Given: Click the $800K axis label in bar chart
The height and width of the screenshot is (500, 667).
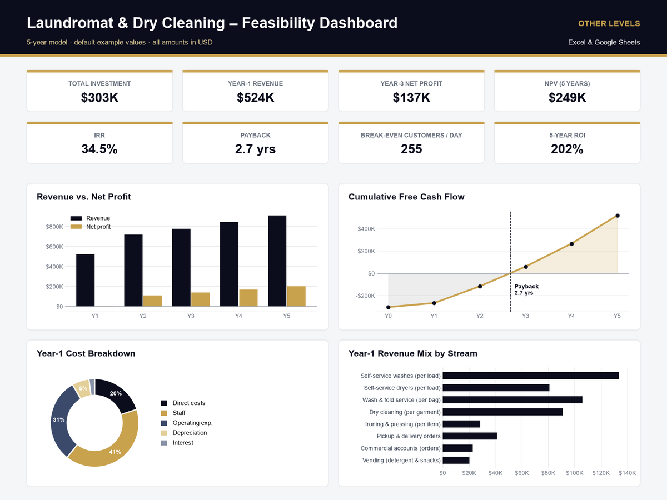Looking at the screenshot, I should [54, 227].
